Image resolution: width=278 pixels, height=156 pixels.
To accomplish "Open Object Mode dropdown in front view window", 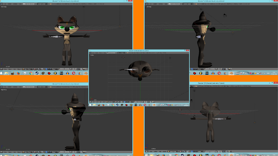I will tap(28, 69).
